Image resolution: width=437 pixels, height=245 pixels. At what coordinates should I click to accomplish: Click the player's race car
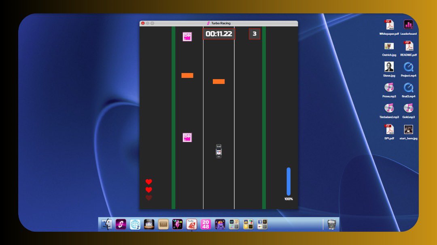(x=219, y=151)
